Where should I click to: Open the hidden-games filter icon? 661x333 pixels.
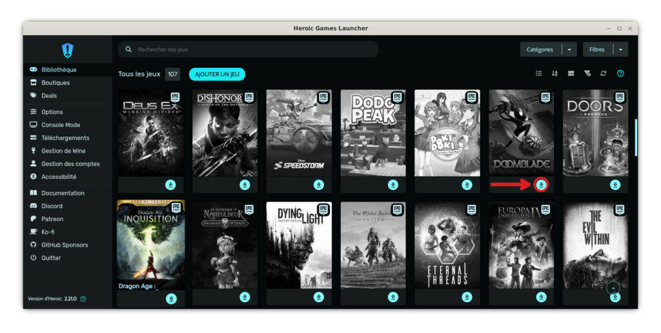pos(587,73)
